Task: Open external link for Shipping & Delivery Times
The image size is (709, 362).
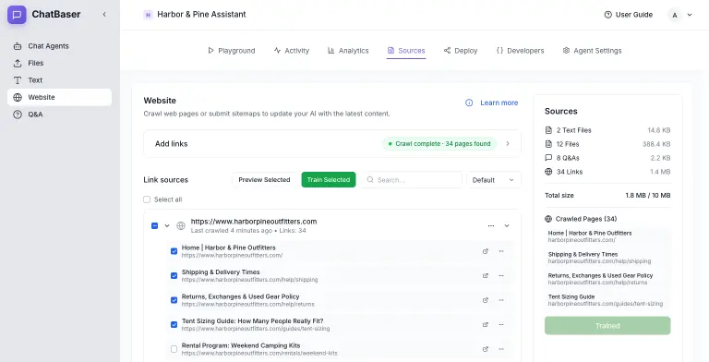Action: [486, 275]
